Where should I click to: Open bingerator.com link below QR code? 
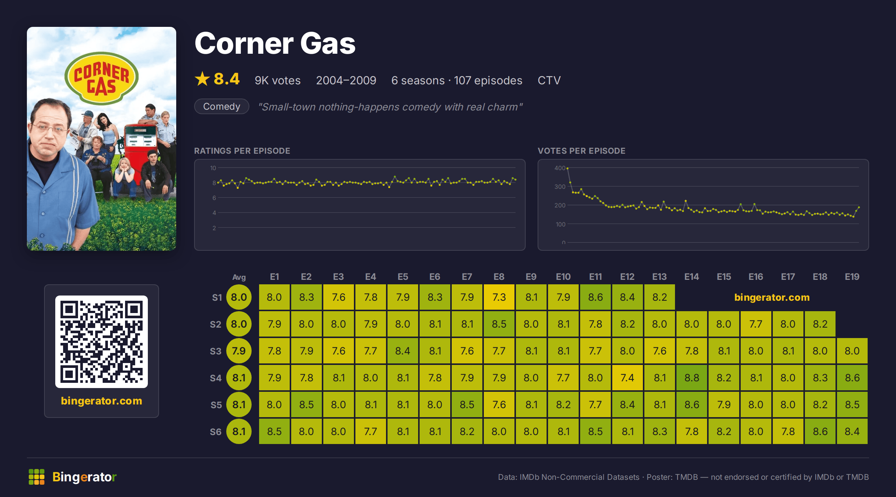(102, 401)
